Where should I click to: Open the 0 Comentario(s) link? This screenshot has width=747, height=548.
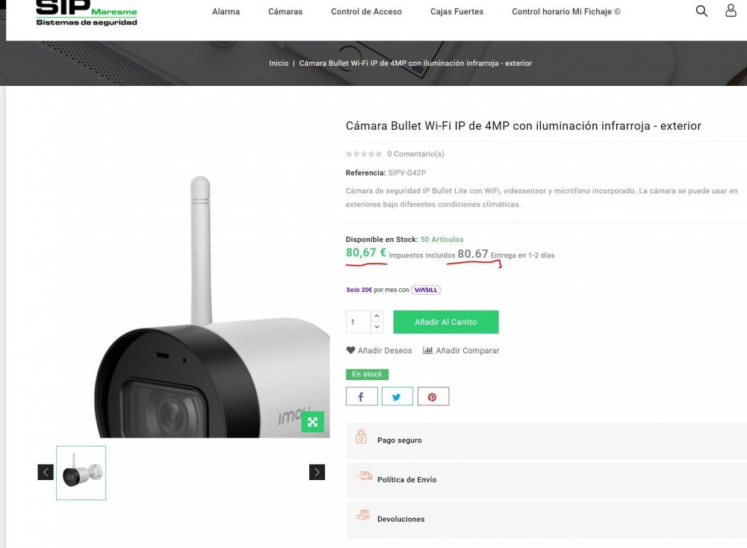pyautogui.click(x=415, y=154)
